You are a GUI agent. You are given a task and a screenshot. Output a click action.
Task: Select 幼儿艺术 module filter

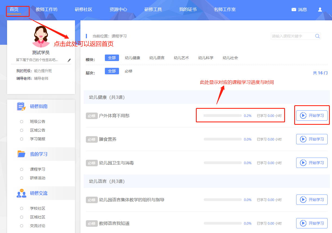(181, 58)
